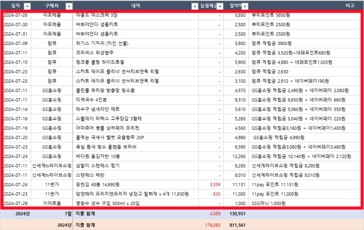Image resolution: width=364 pixels, height=230 pixels.
Task: Select the savings value 5,900
Action: [x=240, y=62]
